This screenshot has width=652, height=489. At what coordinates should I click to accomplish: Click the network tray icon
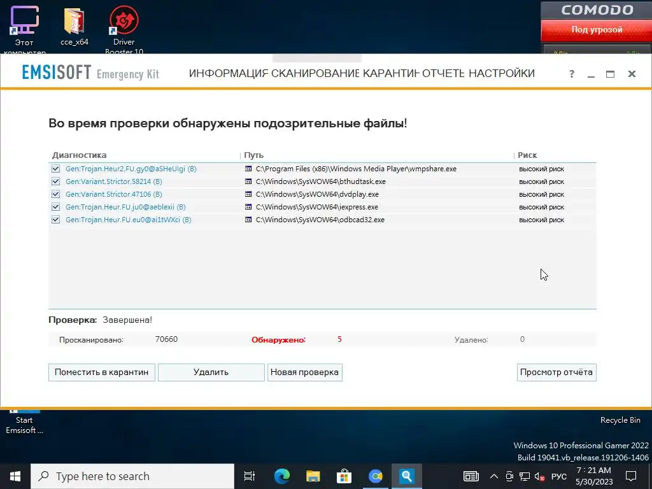pyautogui.click(x=525, y=476)
